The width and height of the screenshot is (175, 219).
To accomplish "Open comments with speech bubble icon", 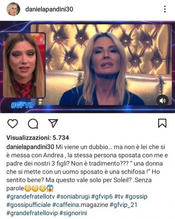I will (x=33, y=124).
